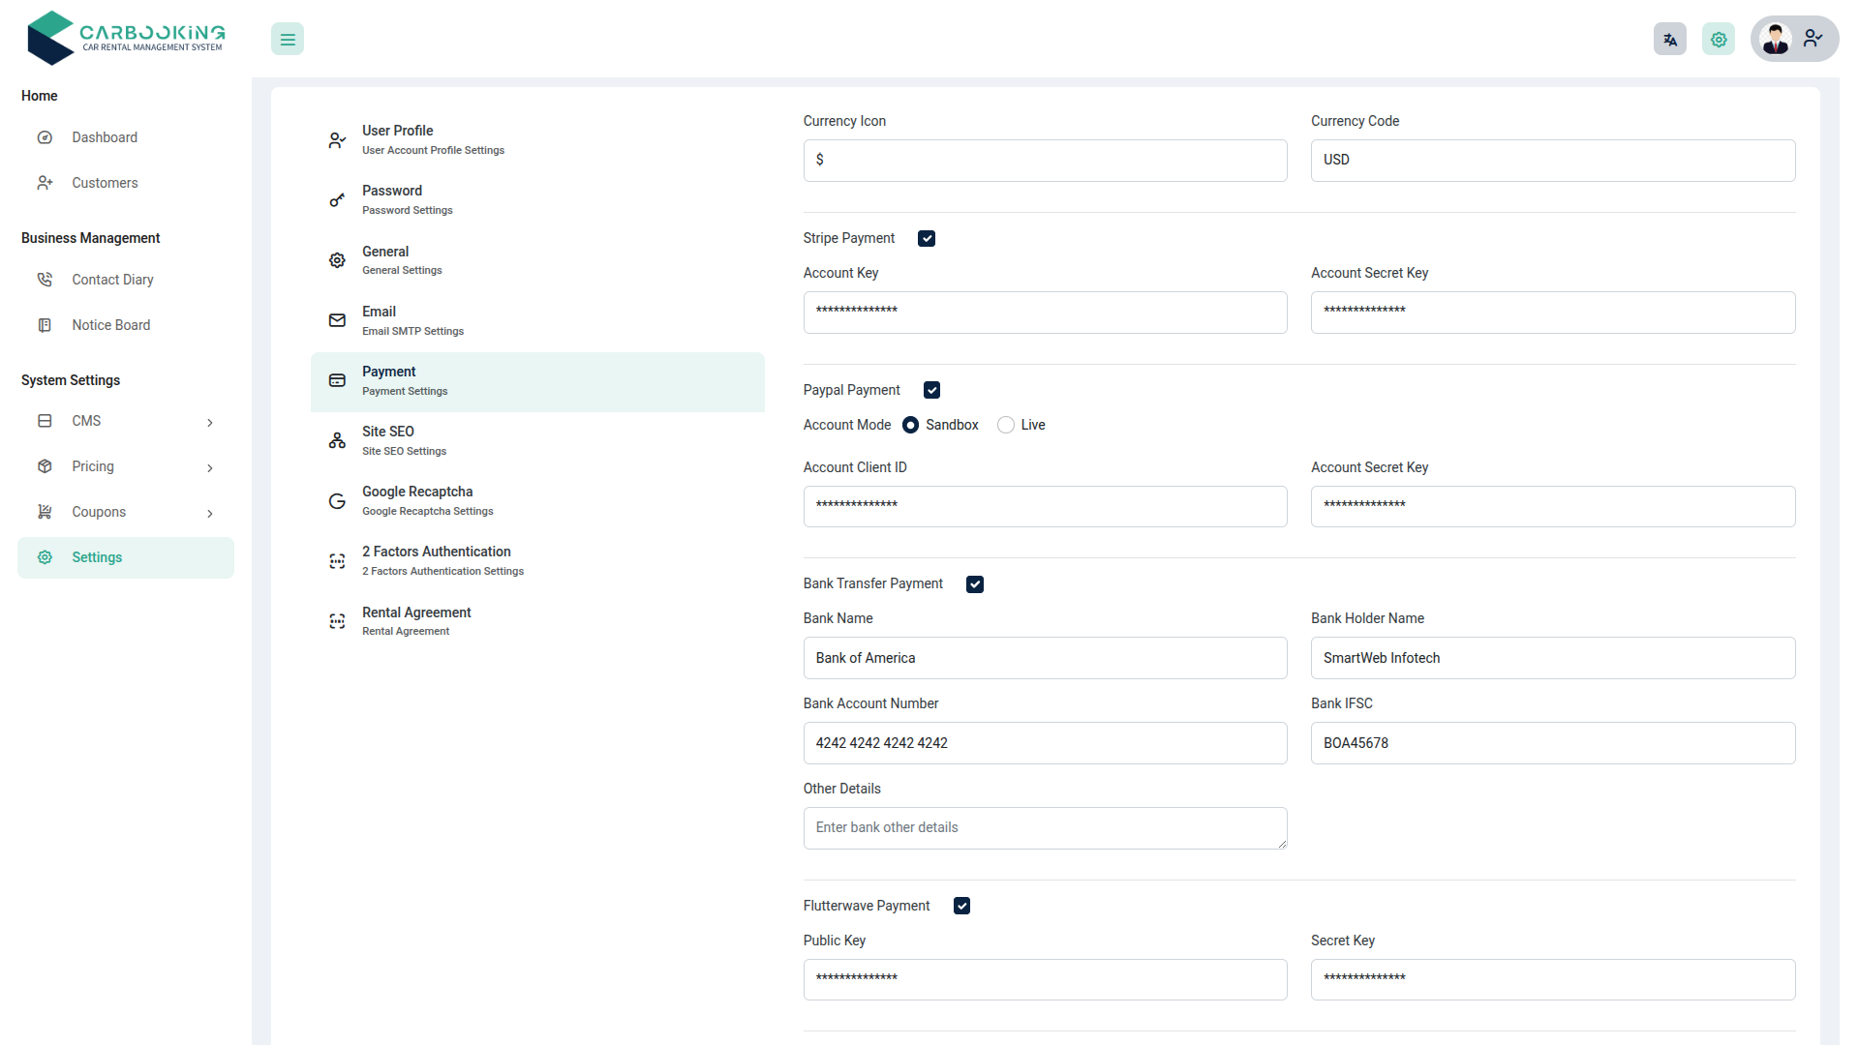Click the Contact Diary phone icon
This screenshot has width=1859, height=1045.
click(x=45, y=279)
